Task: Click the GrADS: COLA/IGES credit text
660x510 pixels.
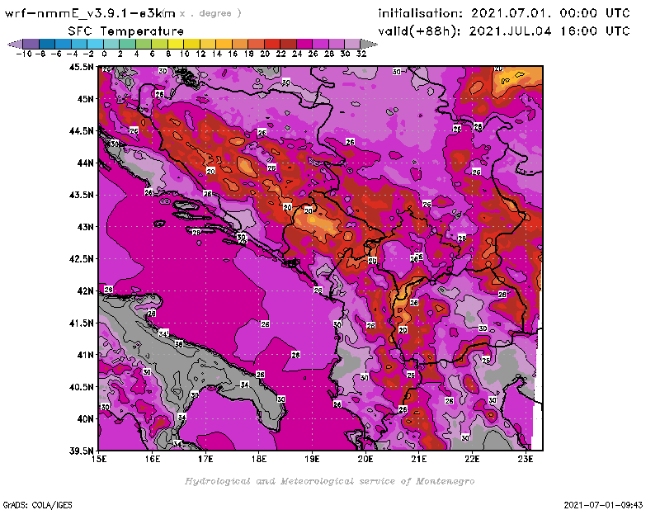Action: pos(37,505)
